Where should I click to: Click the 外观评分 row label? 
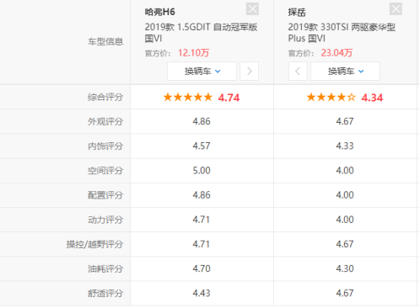(105, 122)
